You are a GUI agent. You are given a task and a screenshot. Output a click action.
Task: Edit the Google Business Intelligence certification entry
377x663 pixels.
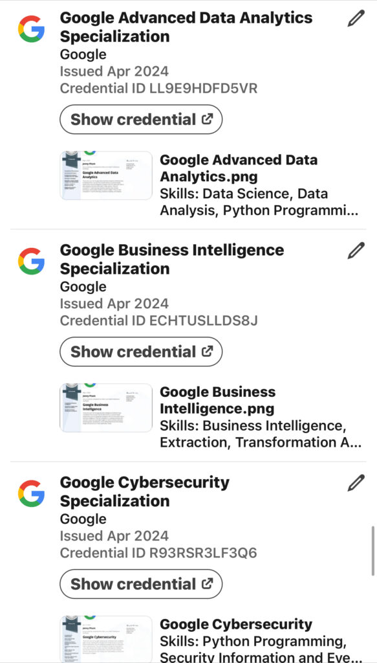(356, 251)
